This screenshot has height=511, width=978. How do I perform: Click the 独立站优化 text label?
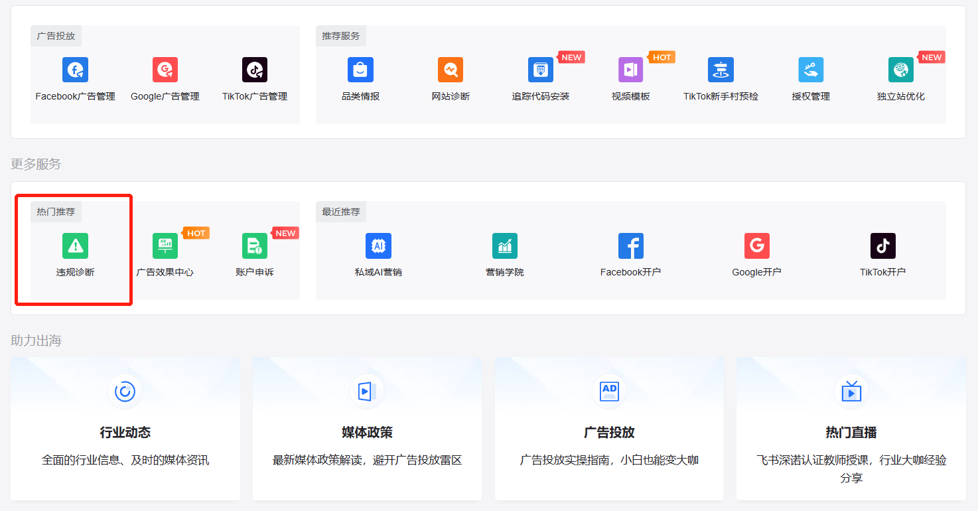[901, 96]
